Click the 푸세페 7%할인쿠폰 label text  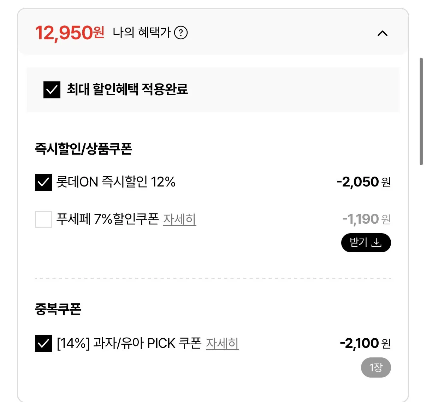pyautogui.click(x=108, y=219)
